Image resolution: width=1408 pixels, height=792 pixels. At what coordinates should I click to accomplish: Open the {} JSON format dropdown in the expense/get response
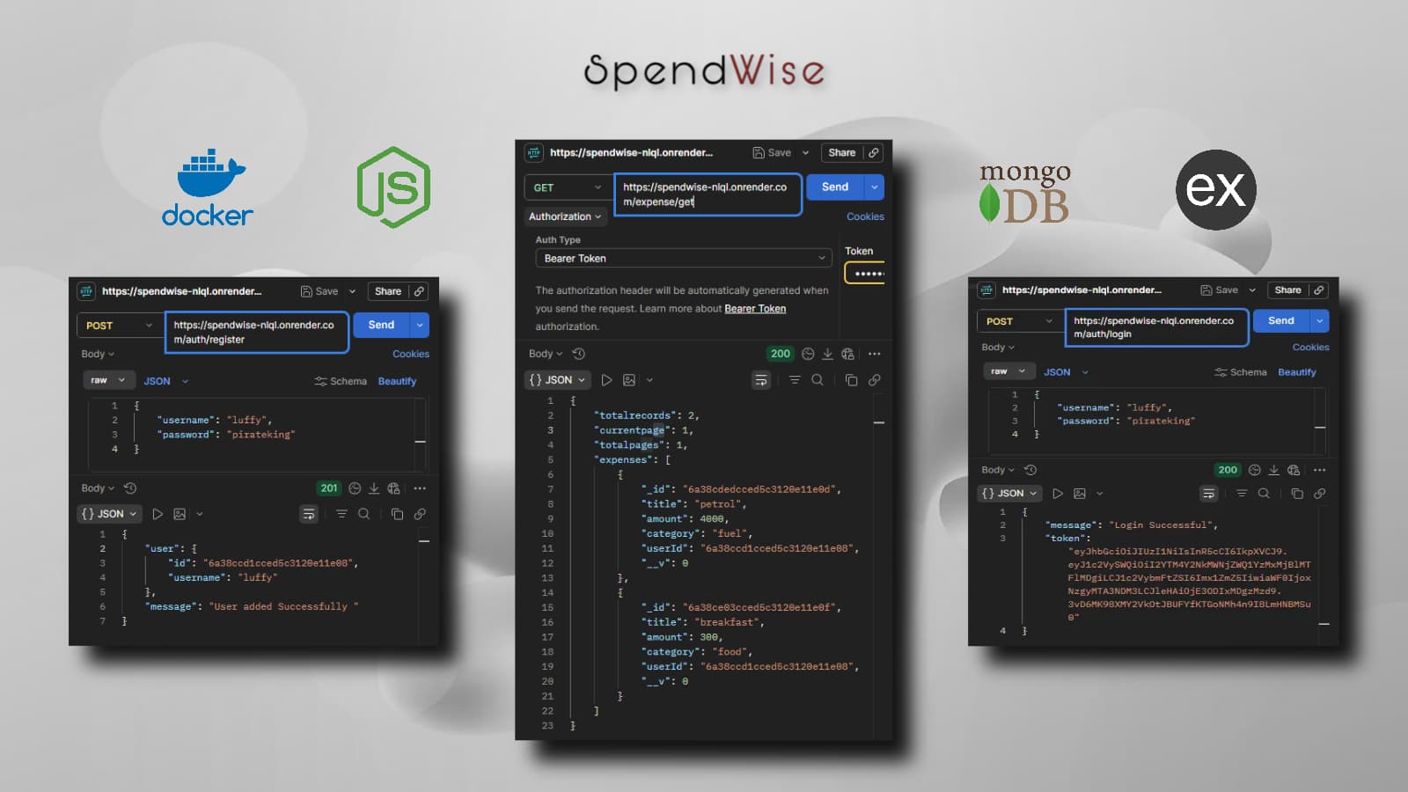pyautogui.click(x=557, y=380)
